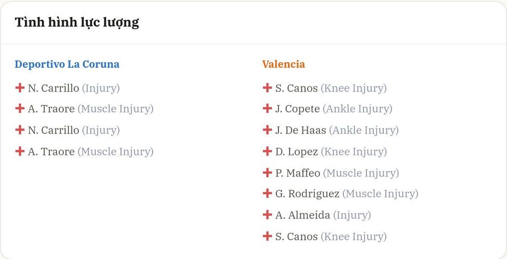Select the second N. Carrillo player name
The height and width of the screenshot is (259, 507).
click(53, 131)
